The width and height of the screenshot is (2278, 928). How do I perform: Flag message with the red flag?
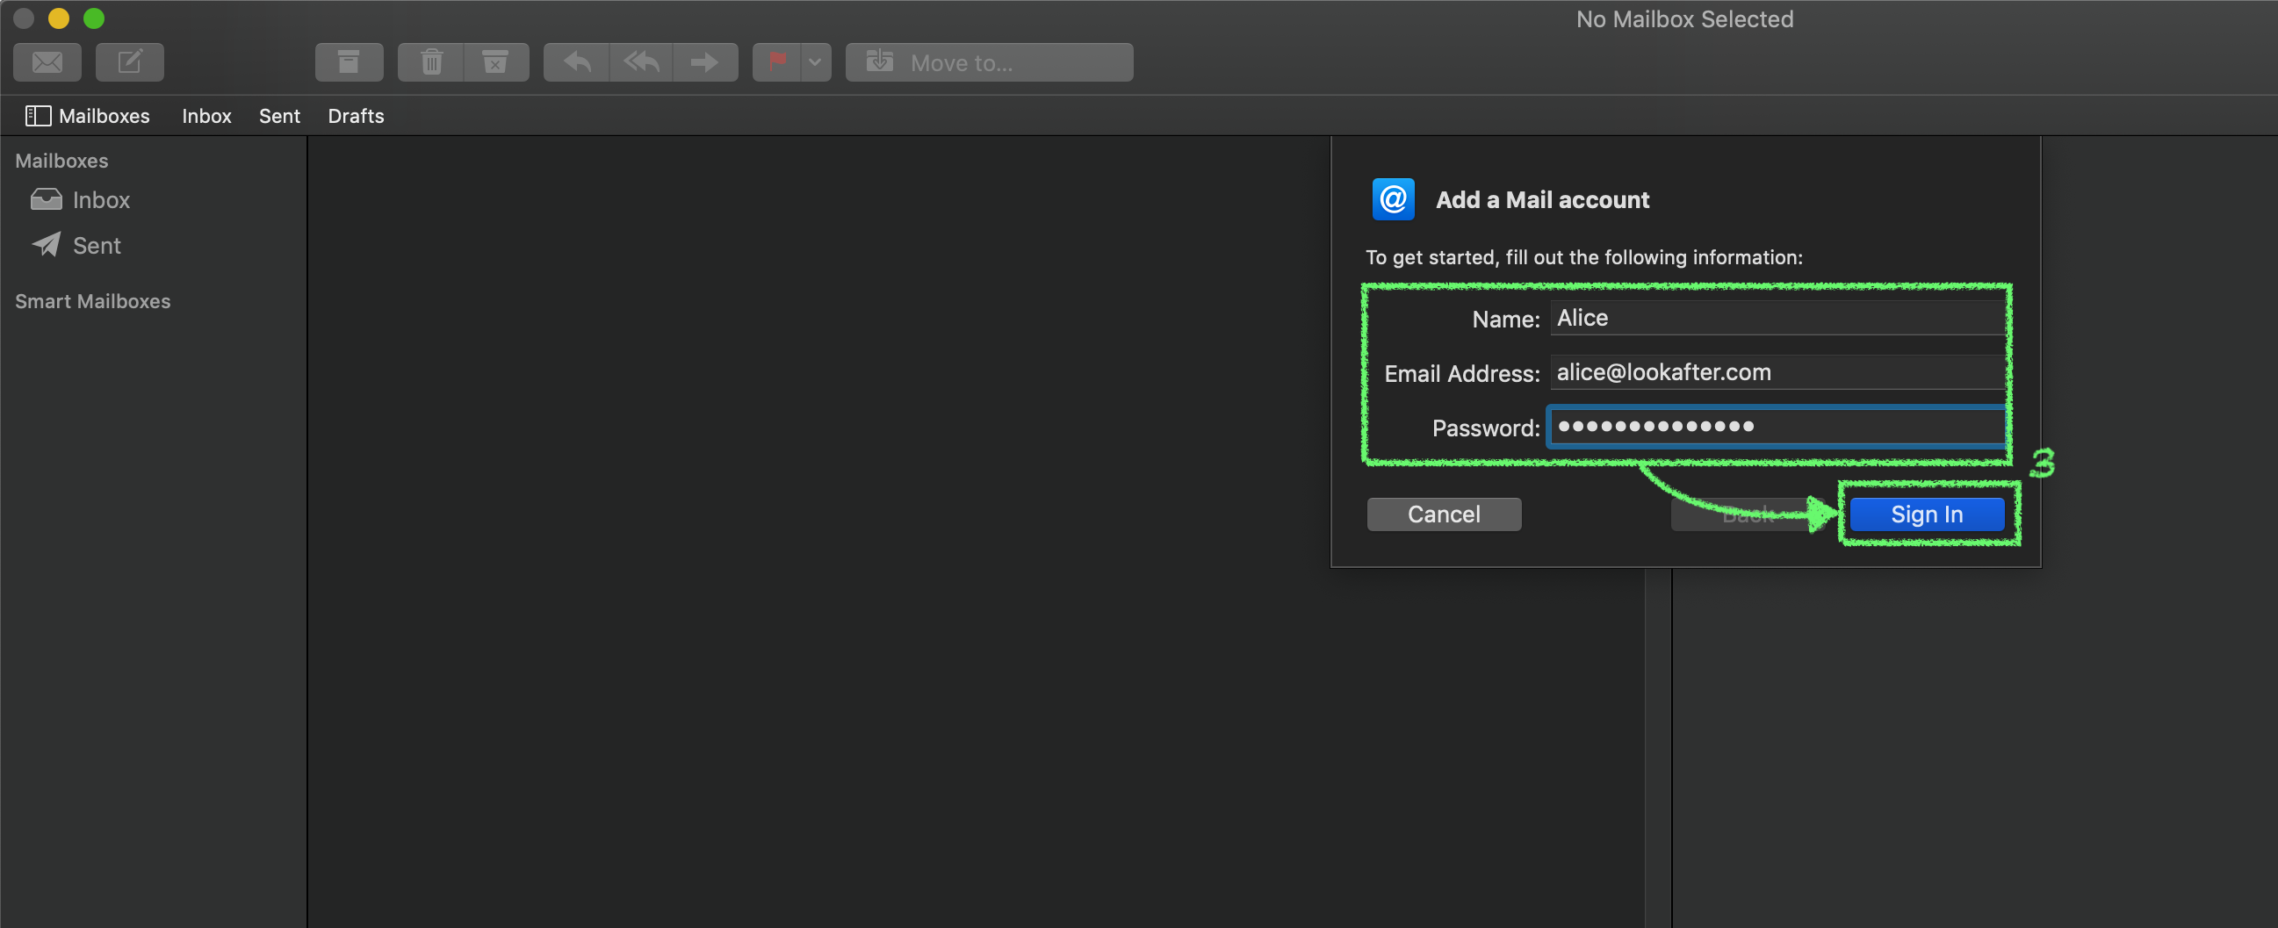pos(776,62)
